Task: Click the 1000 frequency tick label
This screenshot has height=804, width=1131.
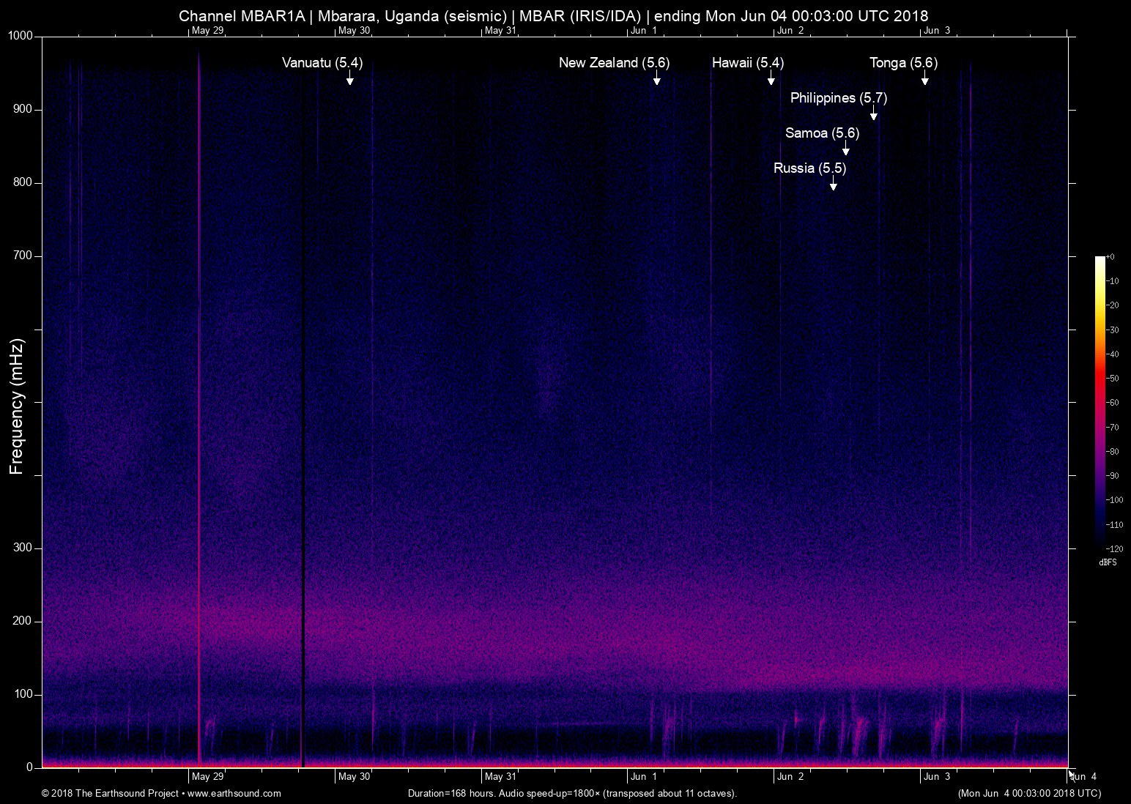Action: [21, 36]
